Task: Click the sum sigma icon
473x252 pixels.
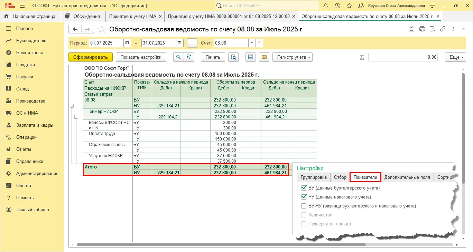Action: click(x=362, y=57)
